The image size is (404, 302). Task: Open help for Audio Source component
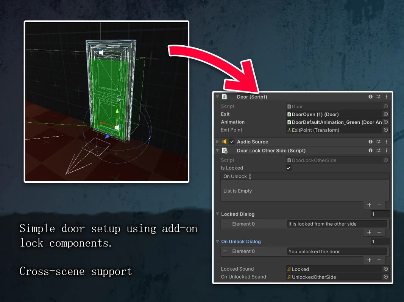click(370, 142)
